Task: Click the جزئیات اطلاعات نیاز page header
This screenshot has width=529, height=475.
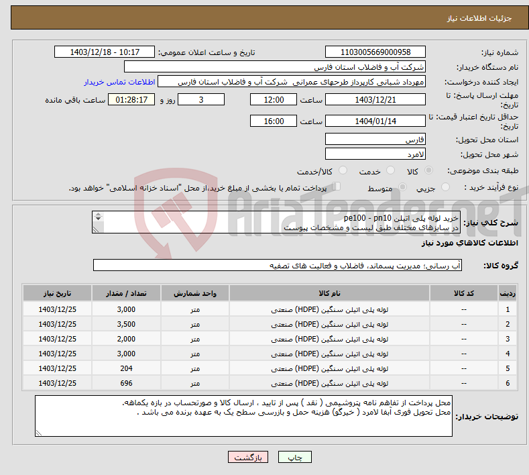Action: (479, 18)
